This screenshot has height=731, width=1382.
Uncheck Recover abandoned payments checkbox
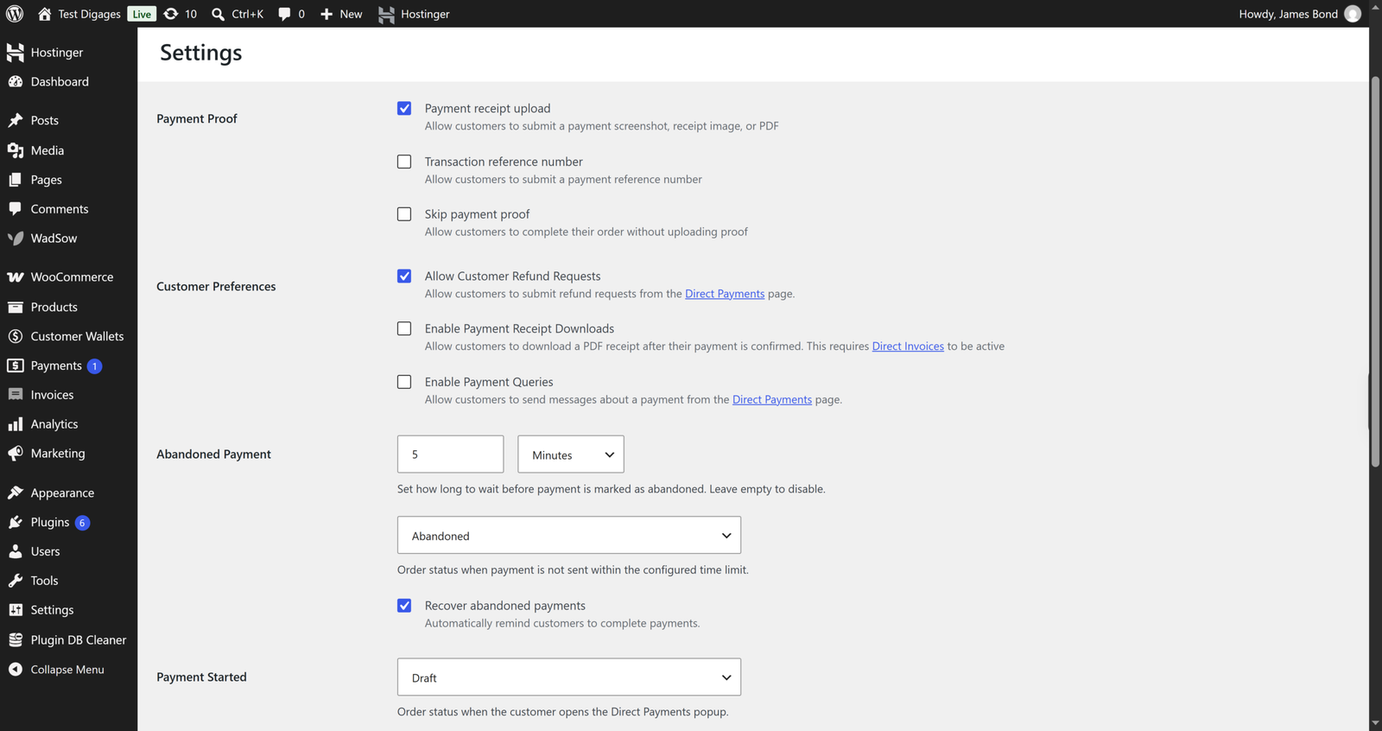[x=404, y=606]
